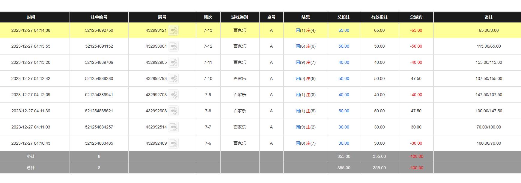Screen dimensions: 521x183
Task: Select bet number 521254891152
Action: tap(99, 46)
